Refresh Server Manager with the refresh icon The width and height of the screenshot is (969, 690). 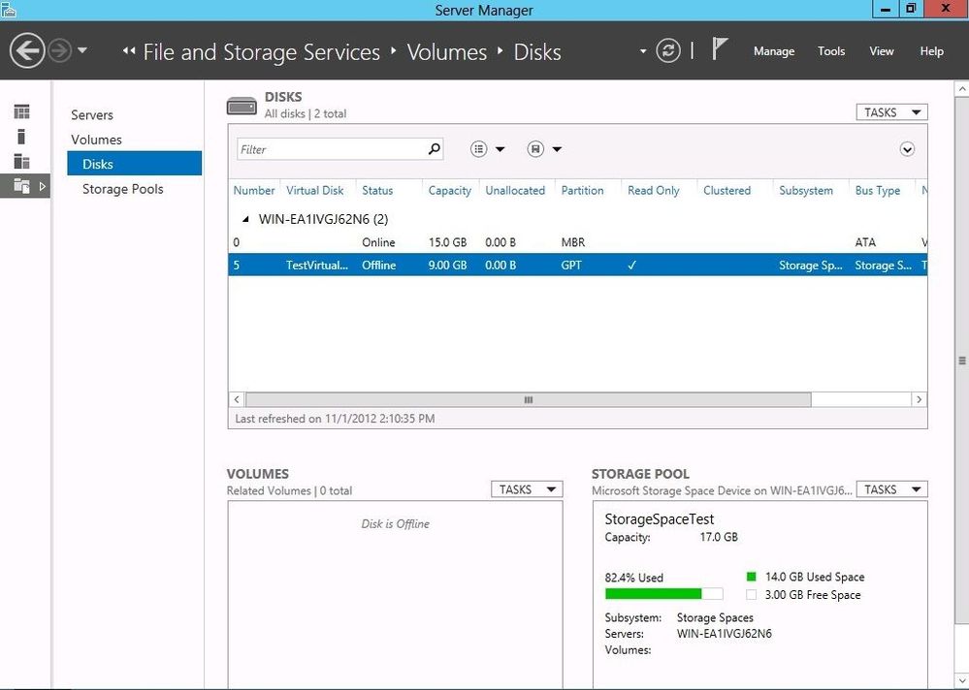[x=668, y=51]
